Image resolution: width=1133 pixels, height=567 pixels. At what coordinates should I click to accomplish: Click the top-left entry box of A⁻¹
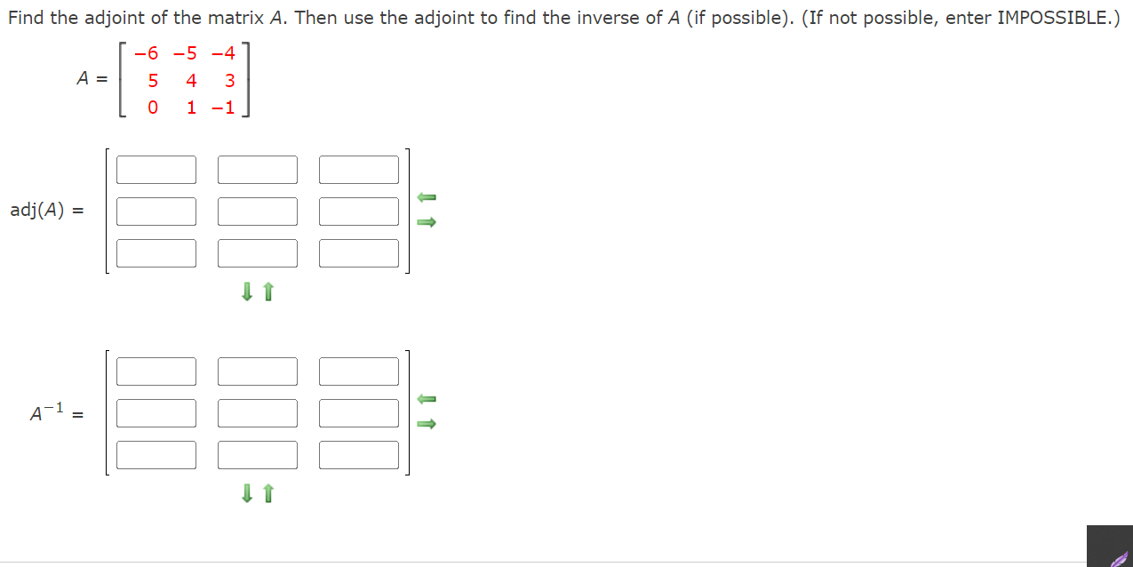point(156,371)
